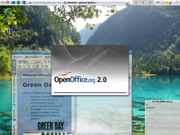Go forward in Amarok Wikipedia browser
The height and width of the screenshot is (135, 180).
pos(24,66)
